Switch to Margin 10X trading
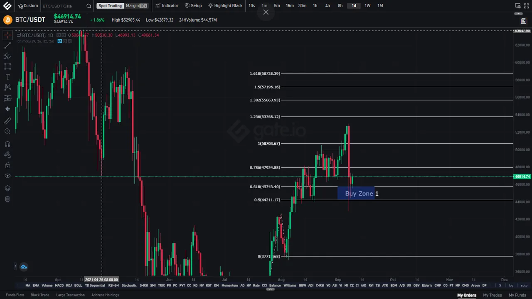532x299 pixels. click(x=136, y=6)
